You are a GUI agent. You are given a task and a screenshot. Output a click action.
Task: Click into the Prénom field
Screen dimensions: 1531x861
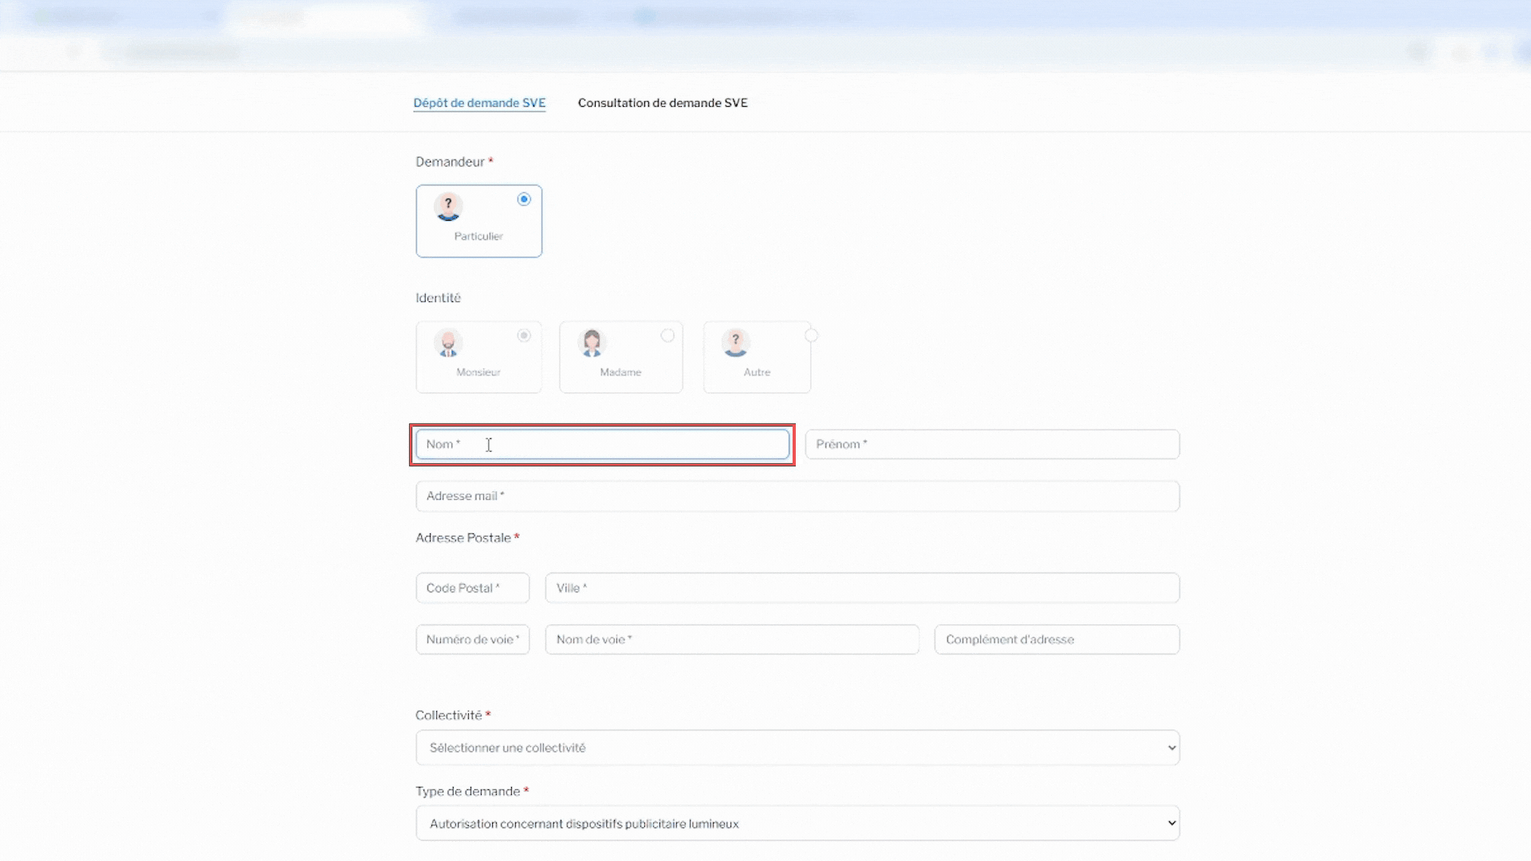[992, 444]
